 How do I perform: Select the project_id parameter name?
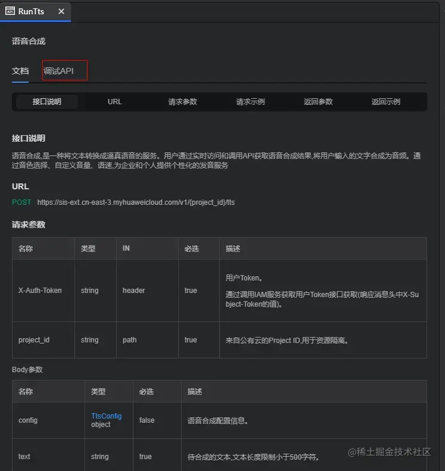[x=34, y=340]
